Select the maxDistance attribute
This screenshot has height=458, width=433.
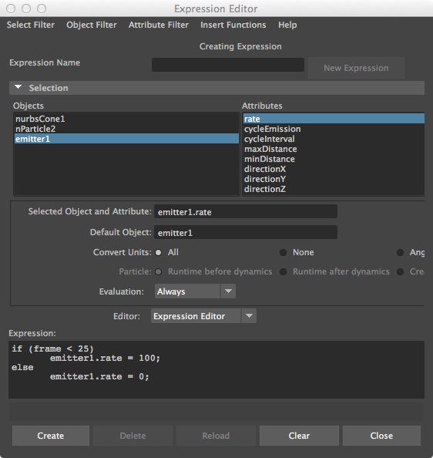334,149
